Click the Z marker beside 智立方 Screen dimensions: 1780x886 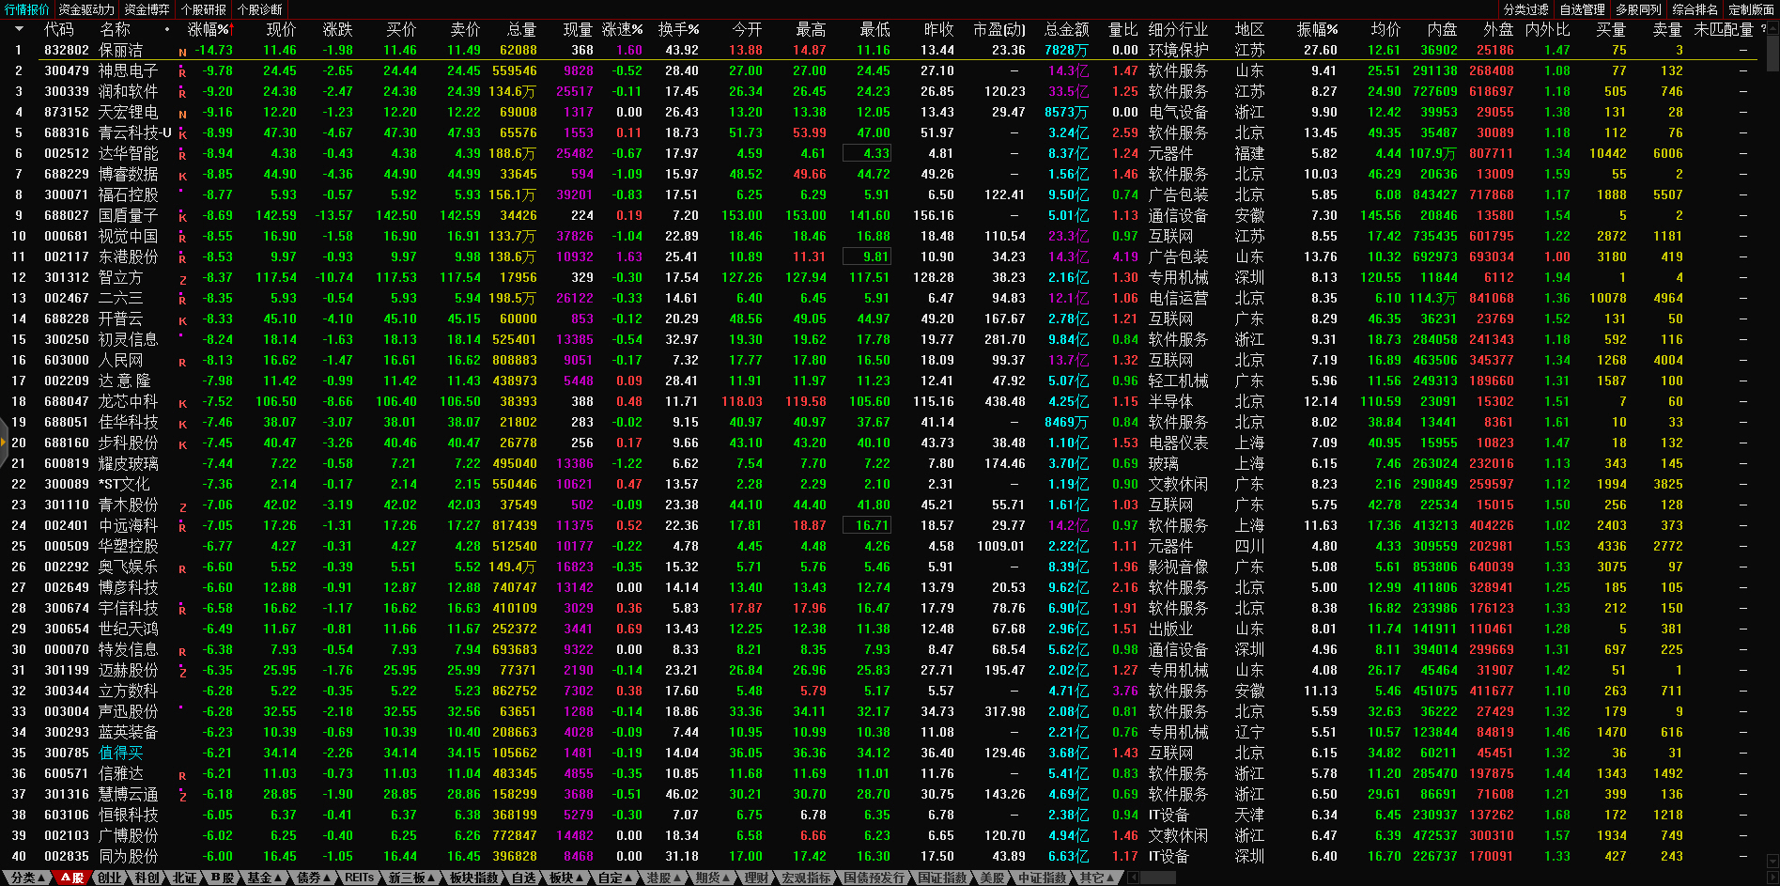[182, 279]
